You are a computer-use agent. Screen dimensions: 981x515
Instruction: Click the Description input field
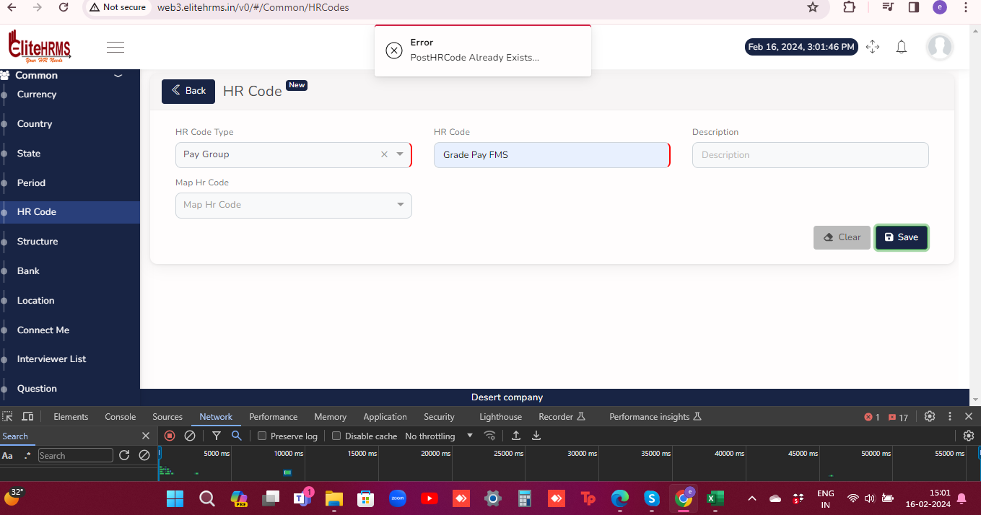[x=810, y=155]
